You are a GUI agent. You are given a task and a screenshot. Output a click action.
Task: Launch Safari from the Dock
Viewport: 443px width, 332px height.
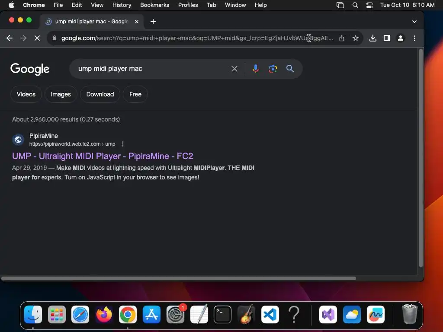click(x=80, y=315)
